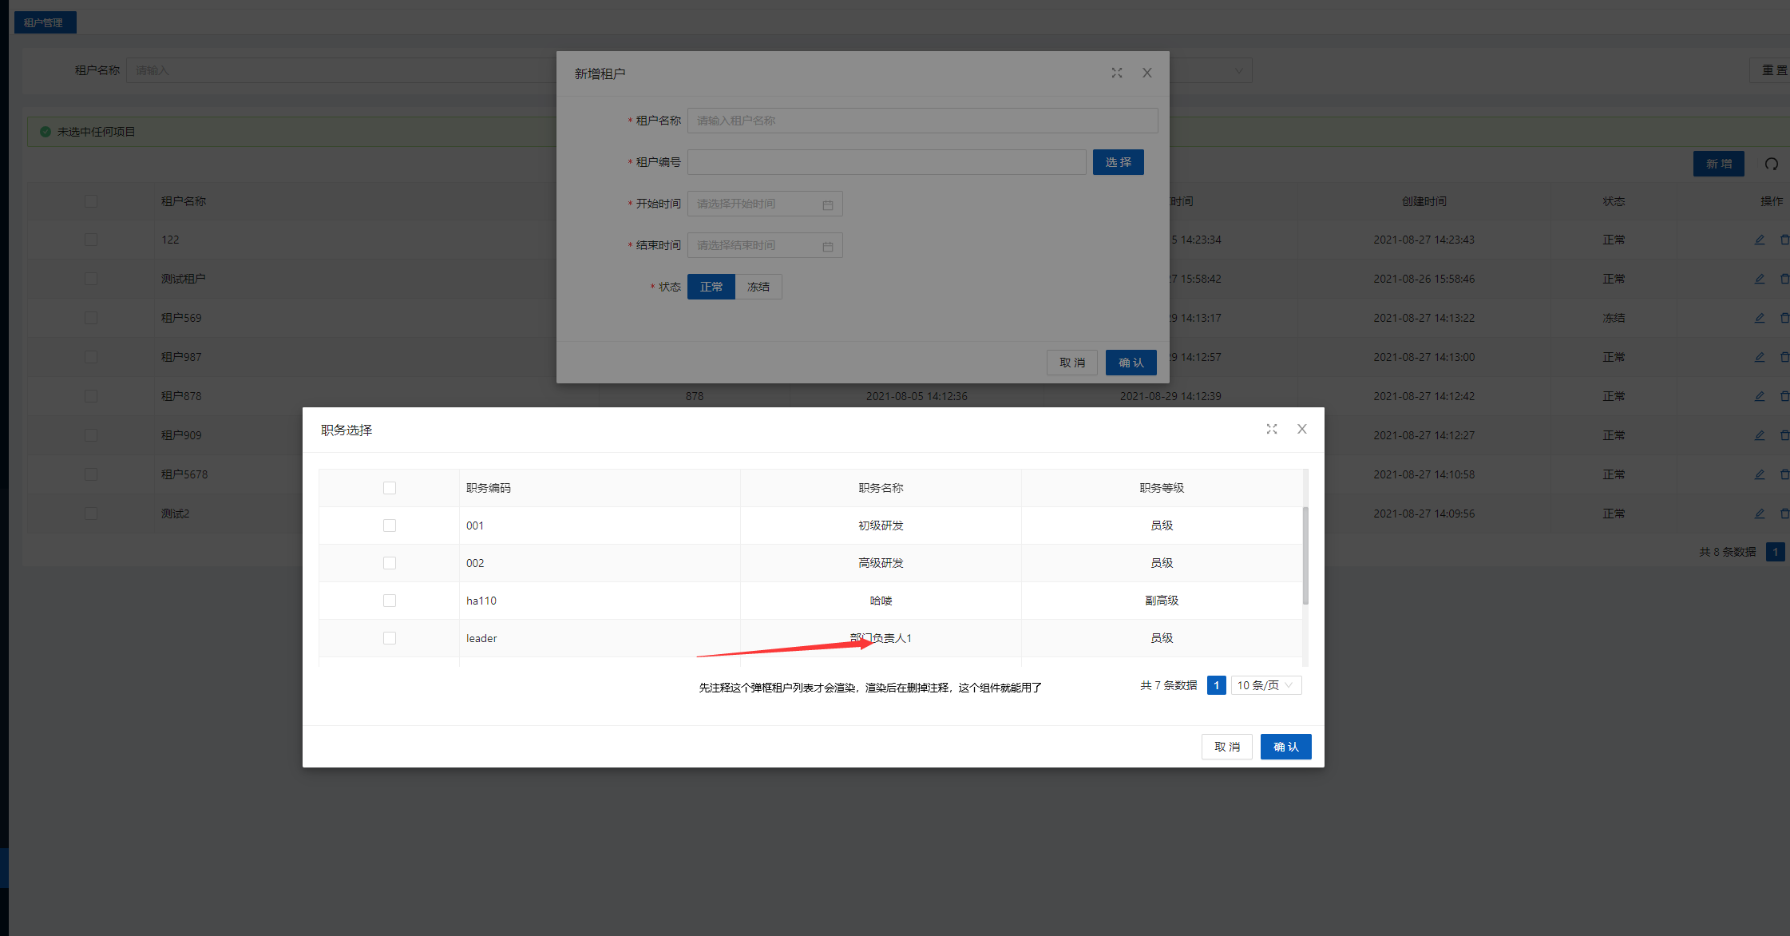The image size is (1790, 936).
Task: Check the box for 职务编码 001
Action: tap(390, 526)
